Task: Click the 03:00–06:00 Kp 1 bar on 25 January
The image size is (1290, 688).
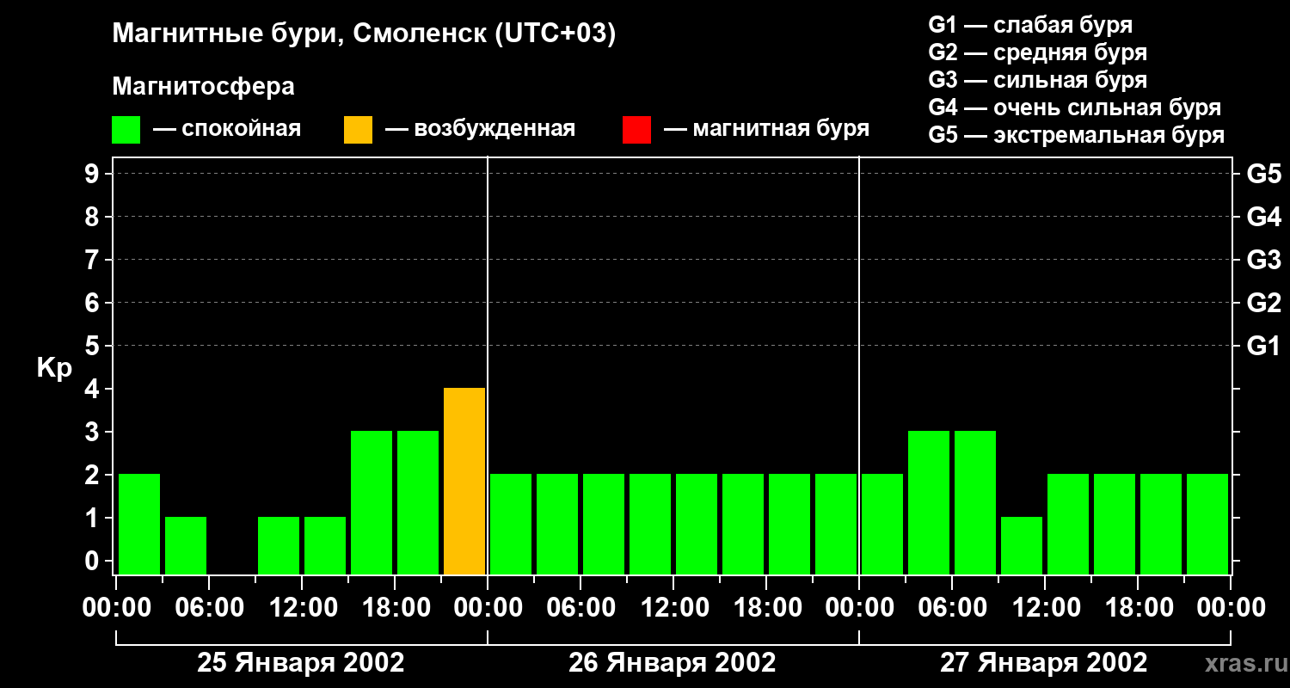Action: tap(186, 546)
